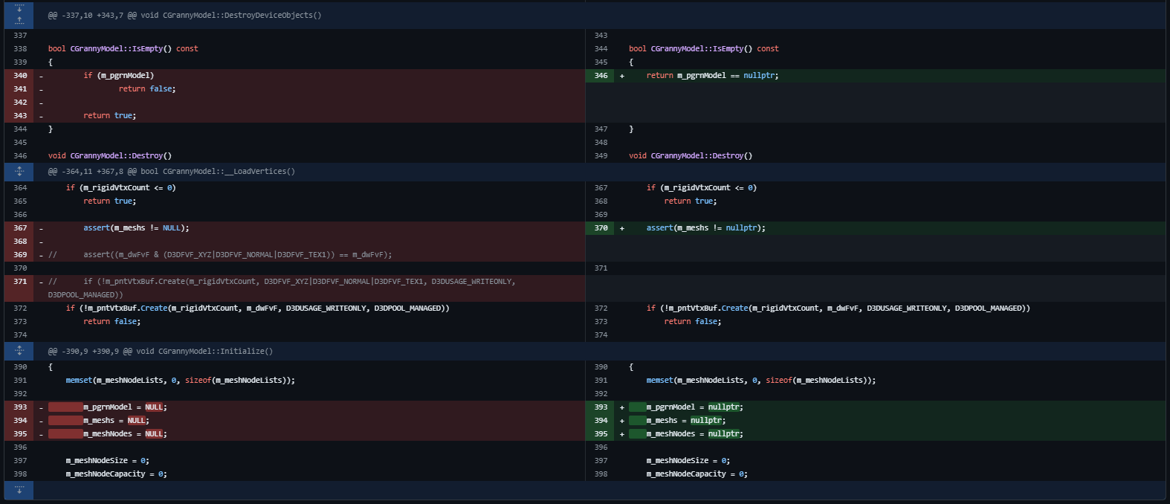Select added line number 393 on the right
The height and width of the screenshot is (504, 1170).
pos(601,407)
